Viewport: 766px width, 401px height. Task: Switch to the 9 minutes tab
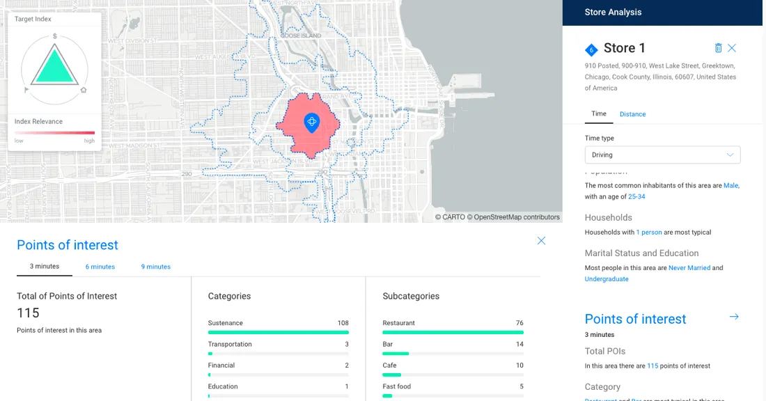pyautogui.click(x=155, y=267)
